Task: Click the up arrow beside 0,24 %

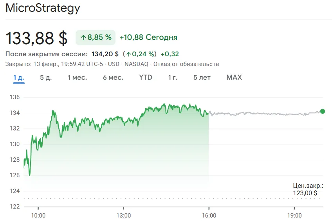Action: pyautogui.click(x=128, y=54)
